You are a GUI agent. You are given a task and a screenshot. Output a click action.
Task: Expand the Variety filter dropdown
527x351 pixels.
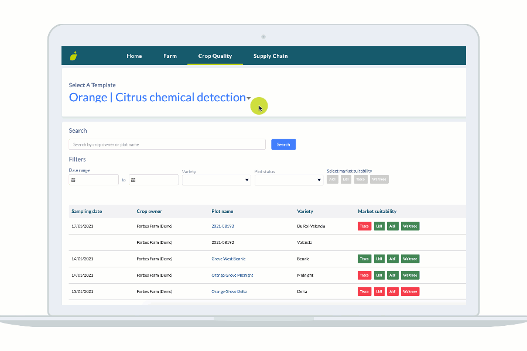click(x=217, y=180)
